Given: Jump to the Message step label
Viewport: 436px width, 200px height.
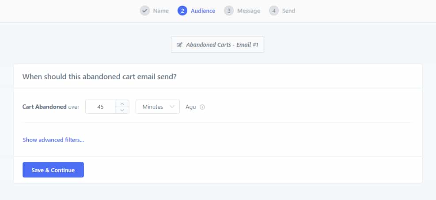Looking at the screenshot, I should (x=249, y=11).
